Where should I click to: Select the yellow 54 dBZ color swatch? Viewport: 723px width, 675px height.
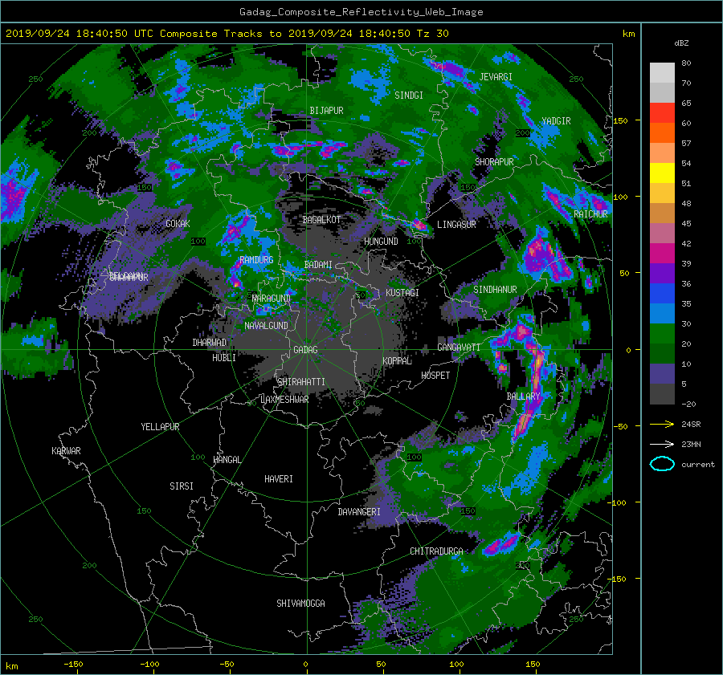pyautogui.click(x=662, y=173)
